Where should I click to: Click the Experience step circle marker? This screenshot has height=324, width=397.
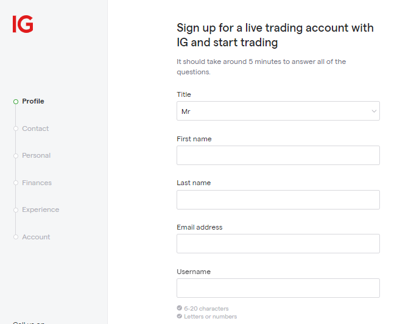(16, 210)
